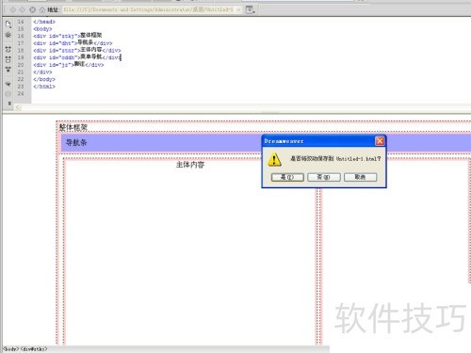Viewport: 471px width, 353px height.
Task: Click the browser forward arrow in the address toolbar
Action: tap(23, 9)
